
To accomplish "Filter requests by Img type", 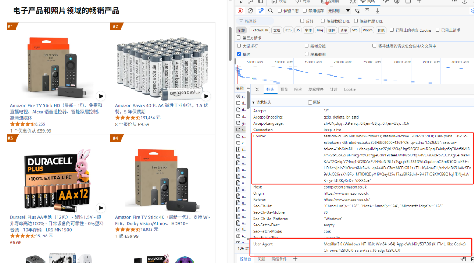I will pos(320,30).
